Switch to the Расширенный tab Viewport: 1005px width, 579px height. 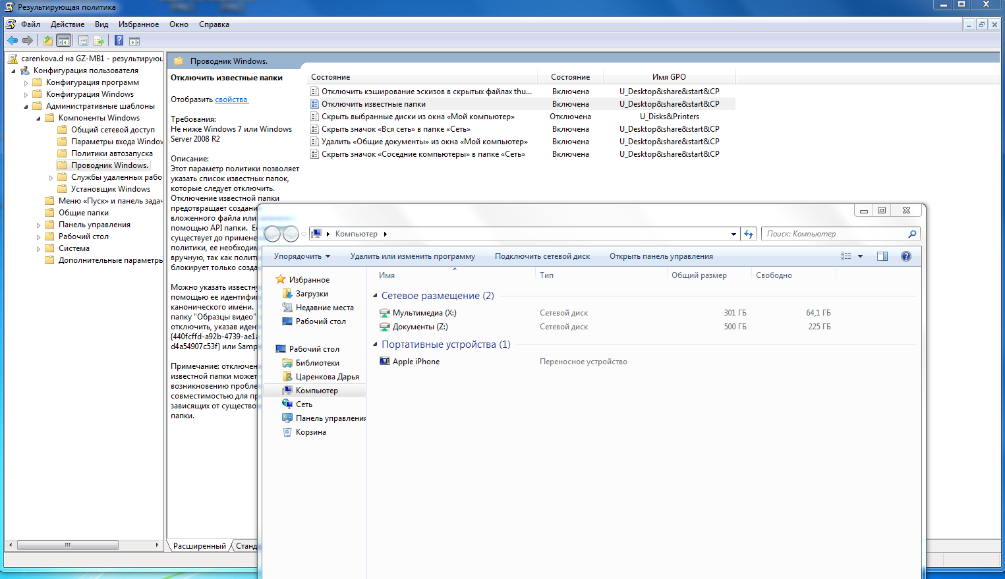click(199, 546)
